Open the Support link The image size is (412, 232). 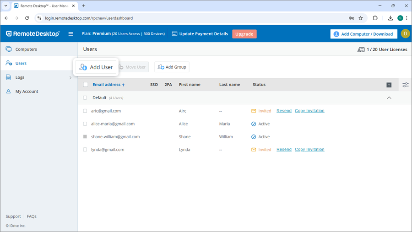coord(13,216)
